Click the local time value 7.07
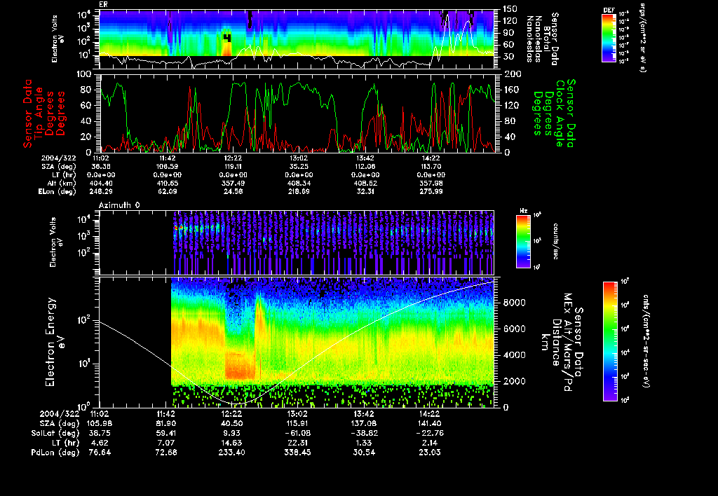Viewport: 718px width, 496px height. click(x=165, y=443)
